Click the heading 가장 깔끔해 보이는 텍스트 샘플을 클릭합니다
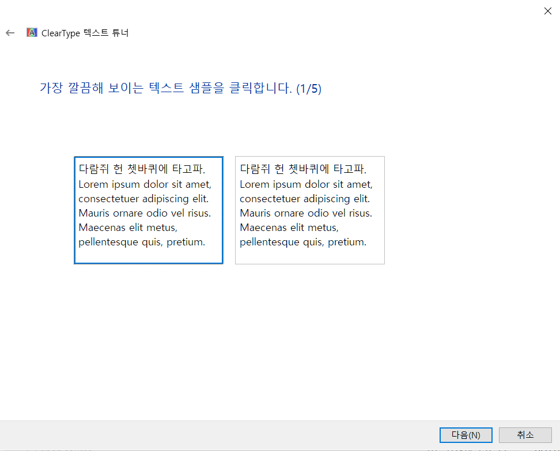This screenshot has height=451, width=560. coord(180,88)
